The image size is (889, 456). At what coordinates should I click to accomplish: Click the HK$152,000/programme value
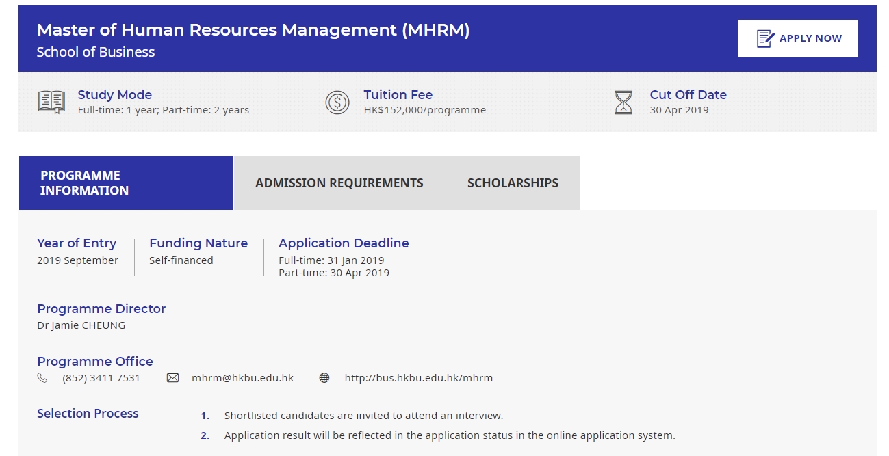(425, 110)
